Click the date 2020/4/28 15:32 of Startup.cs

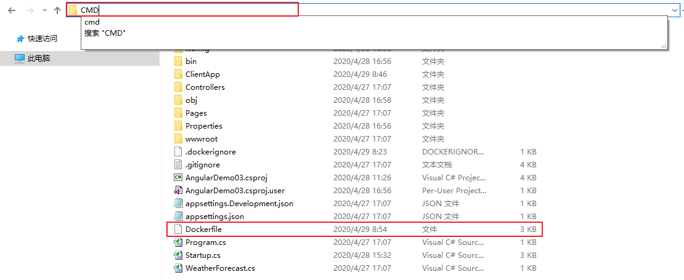(x=362, y=255)
